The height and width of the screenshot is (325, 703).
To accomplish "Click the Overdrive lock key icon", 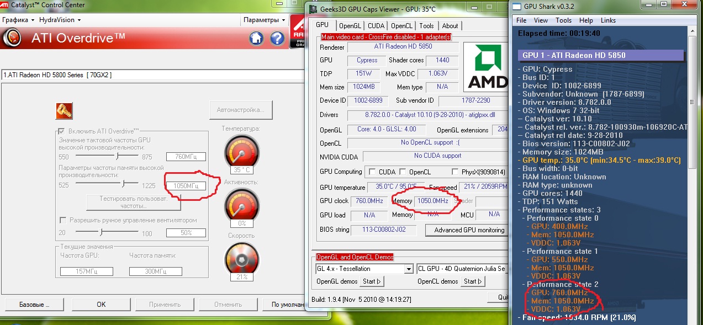I will click(64, 111).
